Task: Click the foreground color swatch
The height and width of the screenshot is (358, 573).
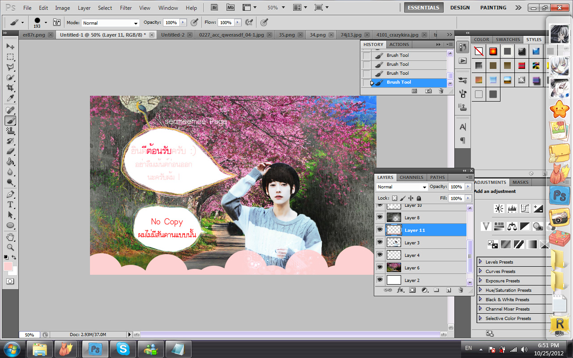Action: (8, 266)
